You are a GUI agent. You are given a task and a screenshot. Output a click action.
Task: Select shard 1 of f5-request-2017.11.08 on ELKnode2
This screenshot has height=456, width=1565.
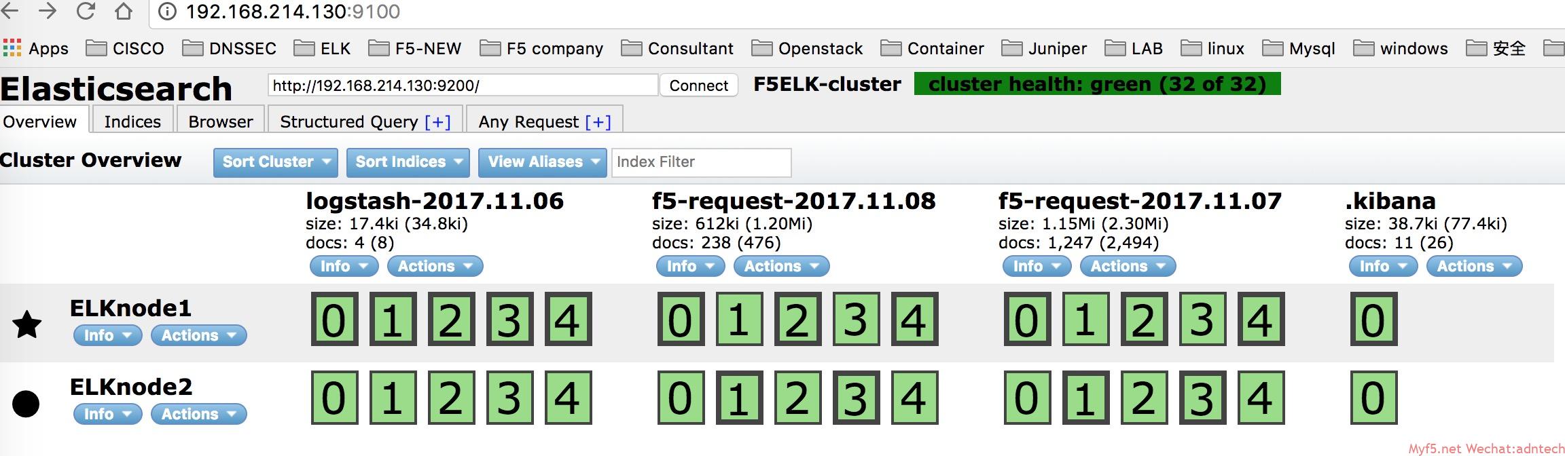coord(739,398)
